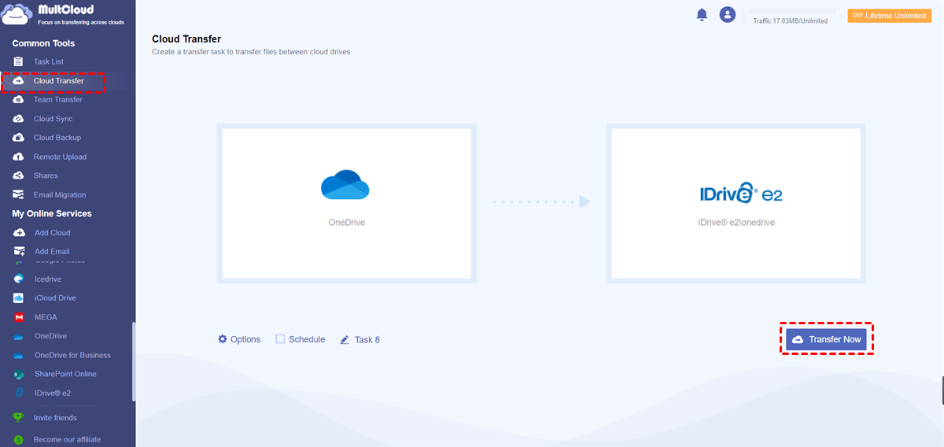Go to Cloud Sync menu item
Image resolution: width=944 pixels, height=447 pixels.
click(x=53, y=119)
